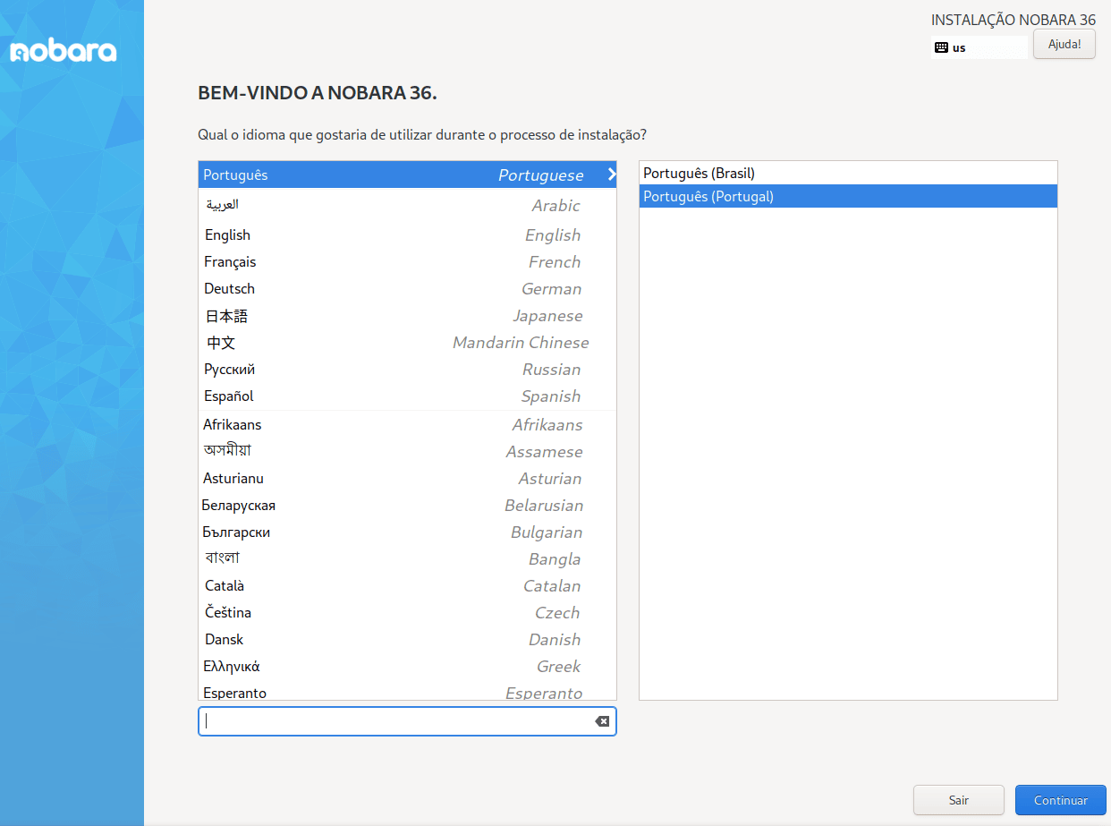Select Български (Bulgarian) language
Screen dimensions: 1111x826
pyautogui.click(x=407, y=532)
